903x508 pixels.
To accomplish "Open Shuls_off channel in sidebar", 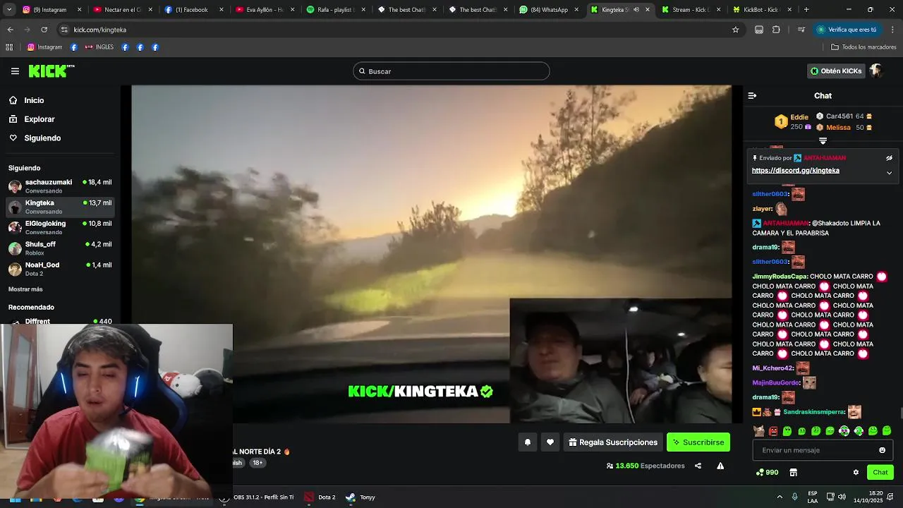I will [60, 248].
